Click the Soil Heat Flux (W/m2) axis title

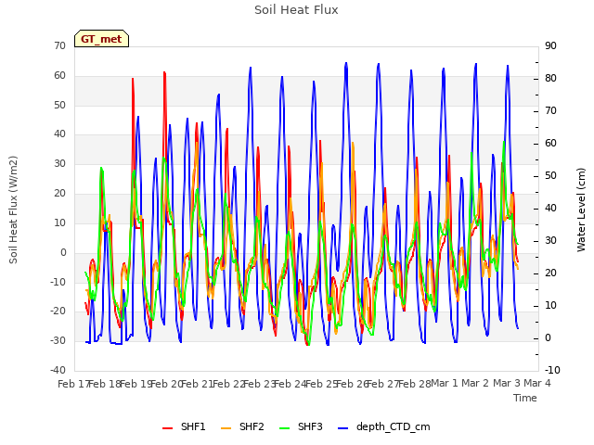pos(13,210)
